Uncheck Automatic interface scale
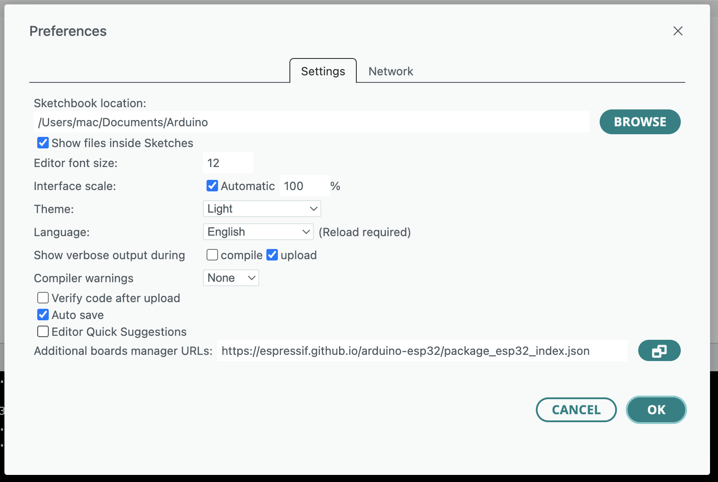This screenshot has width=718, height=482. (212, 186)
